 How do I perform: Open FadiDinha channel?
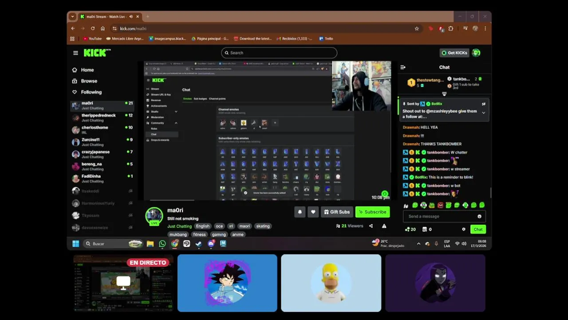tap(103, 178)
